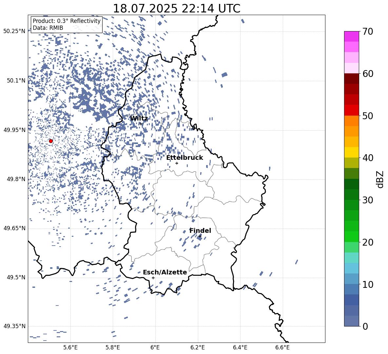This screenshot has height=354, width=388.
Task: Click the dBZ colorbar axis label
Action: click(380, 179)
